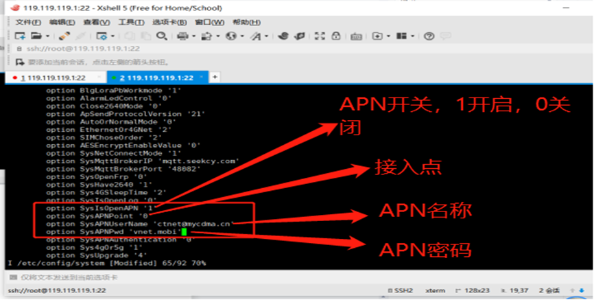Click the line option SysAPNUserName
This screenshot has height=300, width=594.
click(x=139, y=224)
